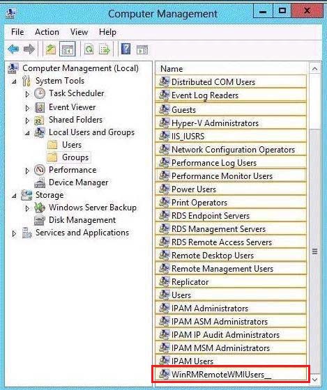Click the scrollbar down arrow in group list
327x390 pixels.
(x=314, y=380)
